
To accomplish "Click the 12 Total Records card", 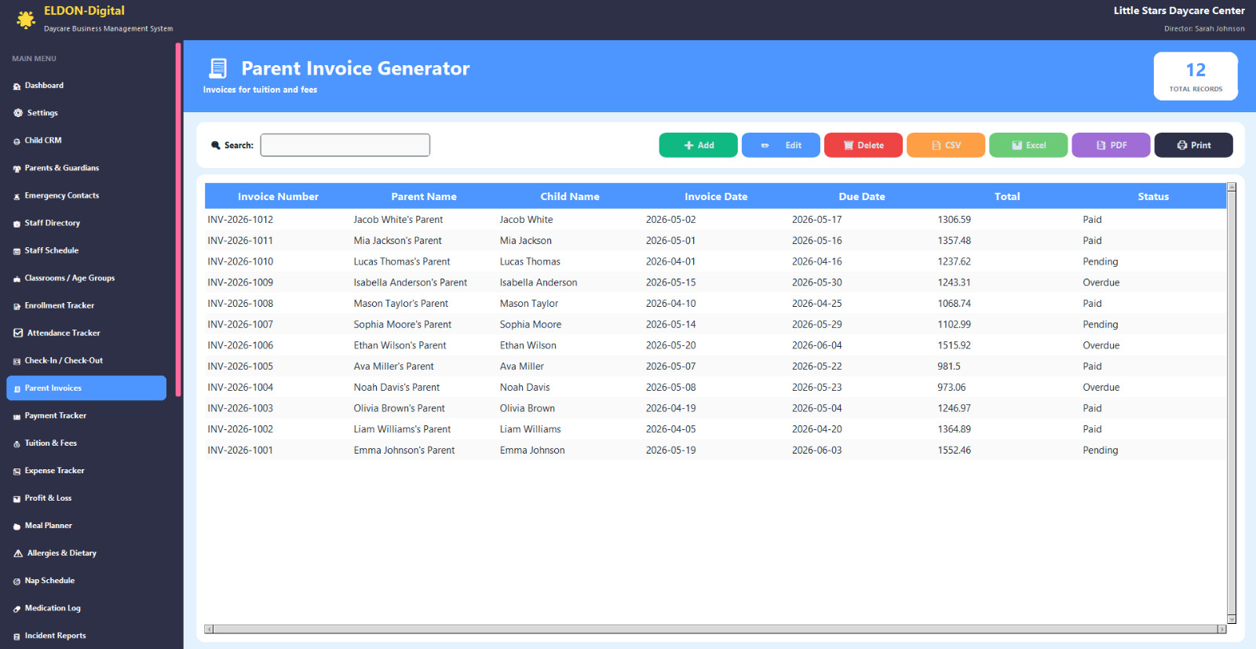I will 1196,76.
